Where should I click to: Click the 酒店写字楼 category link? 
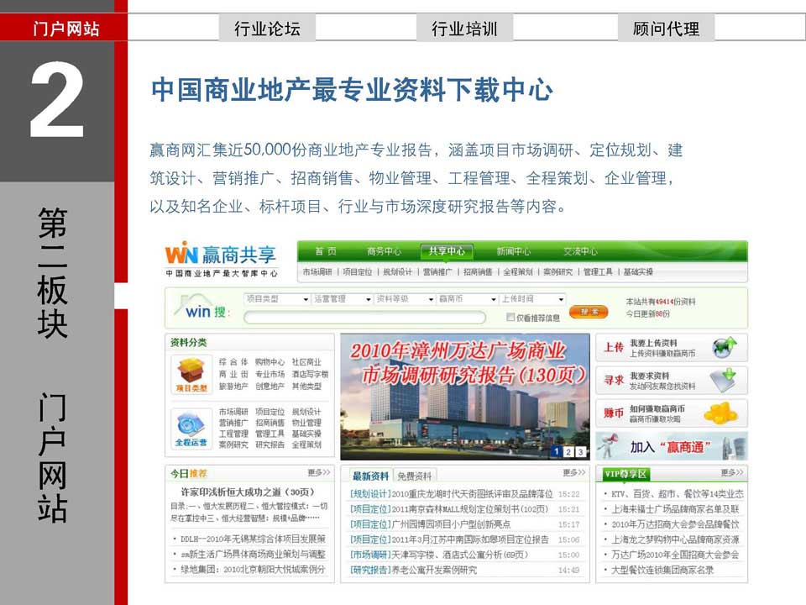pos(310,374)
